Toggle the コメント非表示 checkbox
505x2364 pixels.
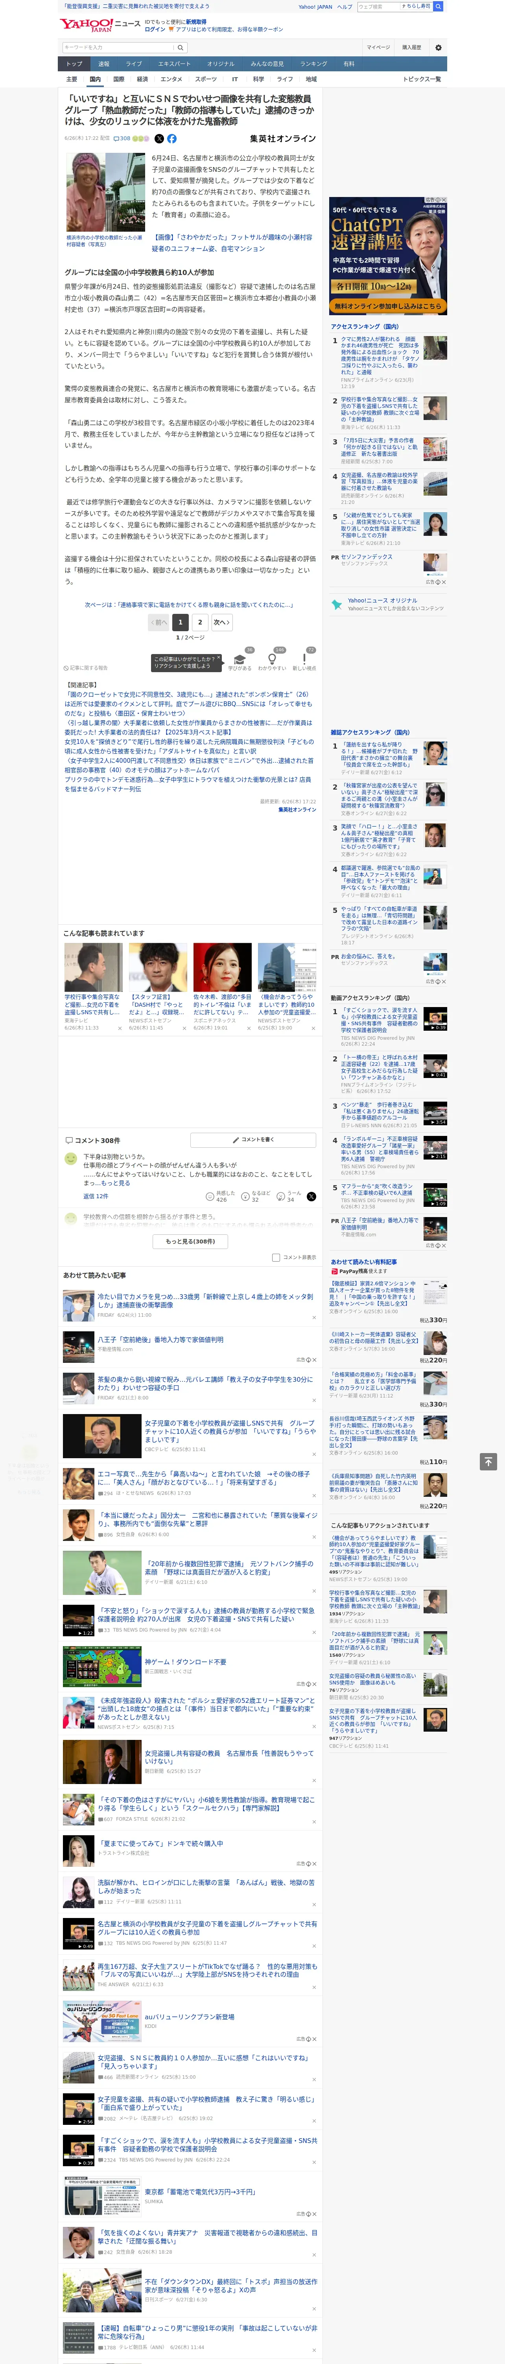276,1257
